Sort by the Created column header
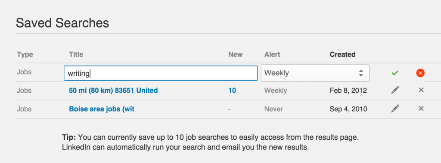Viewport: 441px width, 163px height. pyautogui.click(x=342, y=54)
